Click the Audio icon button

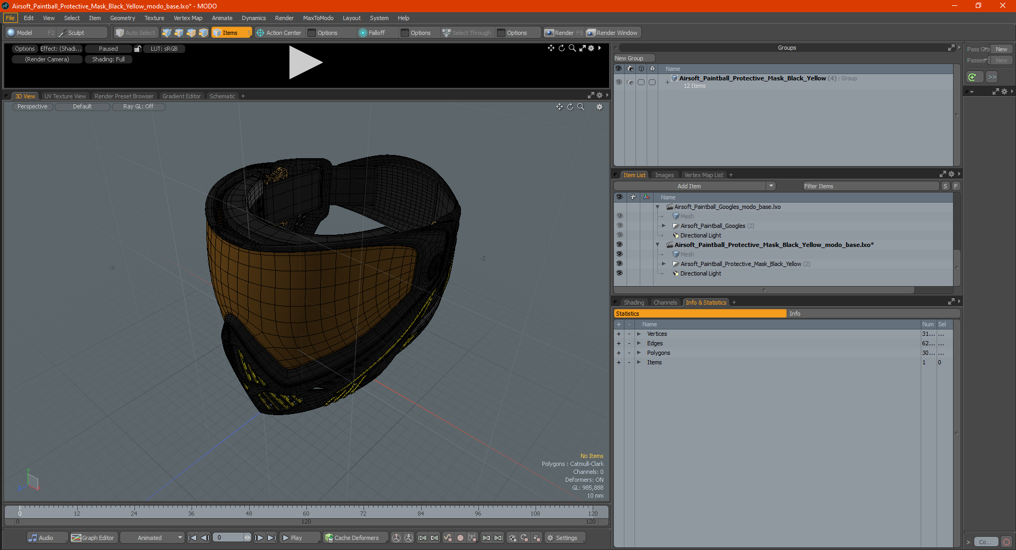(33, 538)
